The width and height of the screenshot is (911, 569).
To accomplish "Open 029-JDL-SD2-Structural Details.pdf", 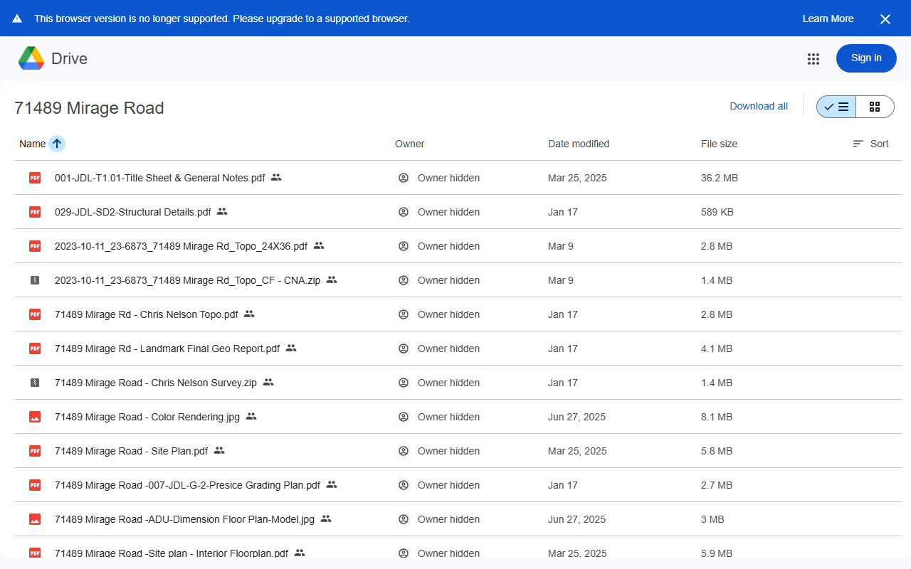I will (x=133, y=212).
